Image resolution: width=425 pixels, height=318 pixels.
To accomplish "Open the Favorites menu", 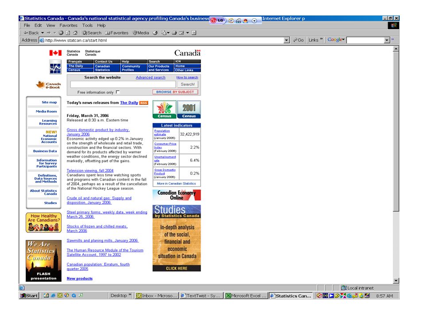I will pyautogui.click(x=68, y=25).
